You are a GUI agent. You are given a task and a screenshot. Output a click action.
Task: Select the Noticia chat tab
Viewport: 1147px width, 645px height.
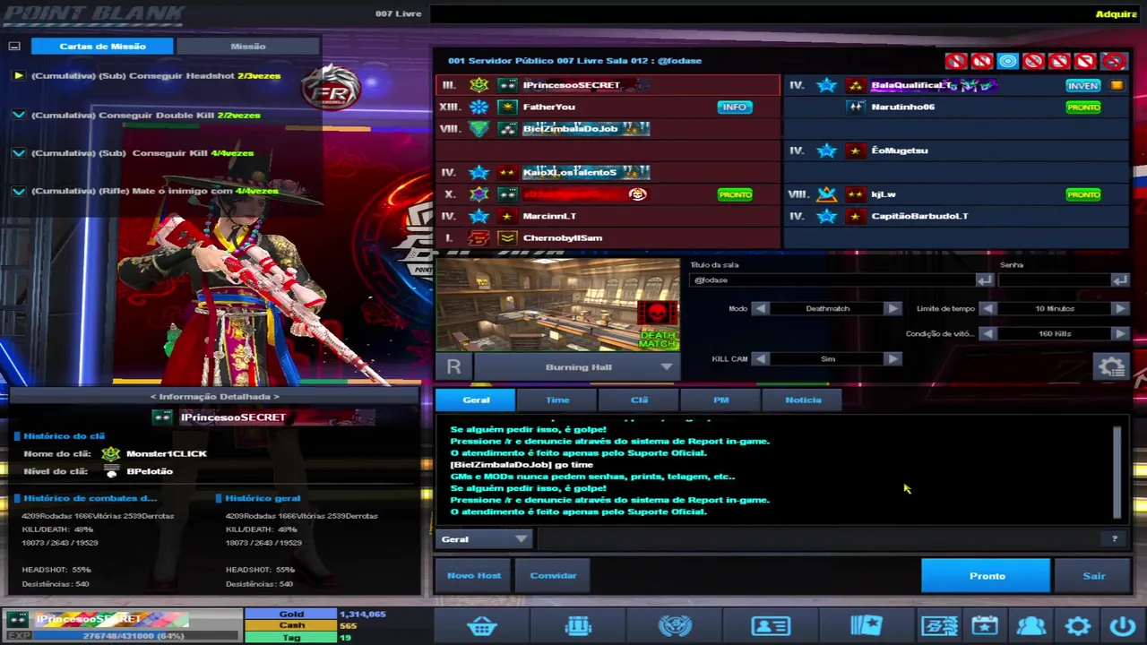(x=803, y=400)
